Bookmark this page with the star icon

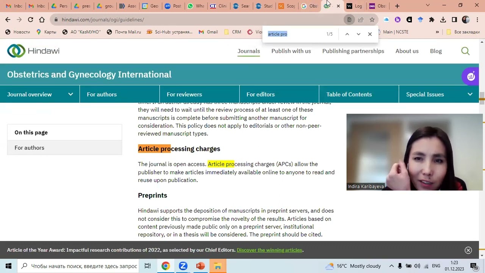pyautogui.click(x=372, y=20)
